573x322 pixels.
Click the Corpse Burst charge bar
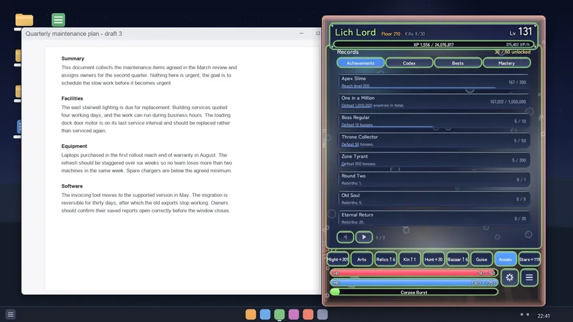414,292
